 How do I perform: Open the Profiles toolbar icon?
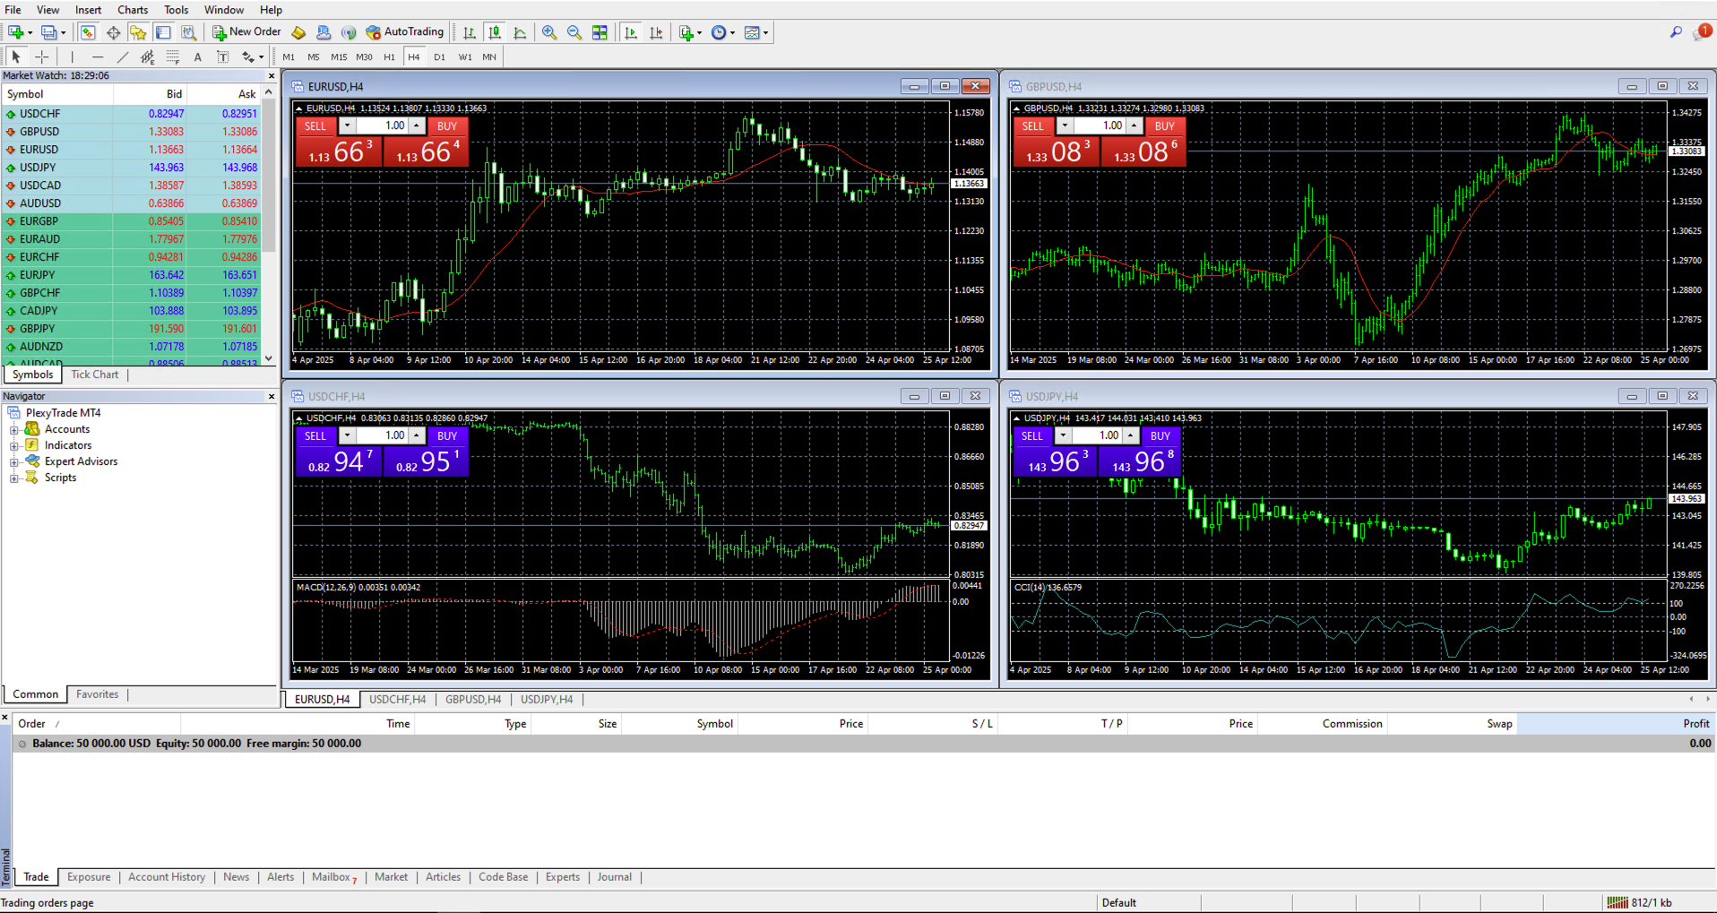click(x=49, y=32)
